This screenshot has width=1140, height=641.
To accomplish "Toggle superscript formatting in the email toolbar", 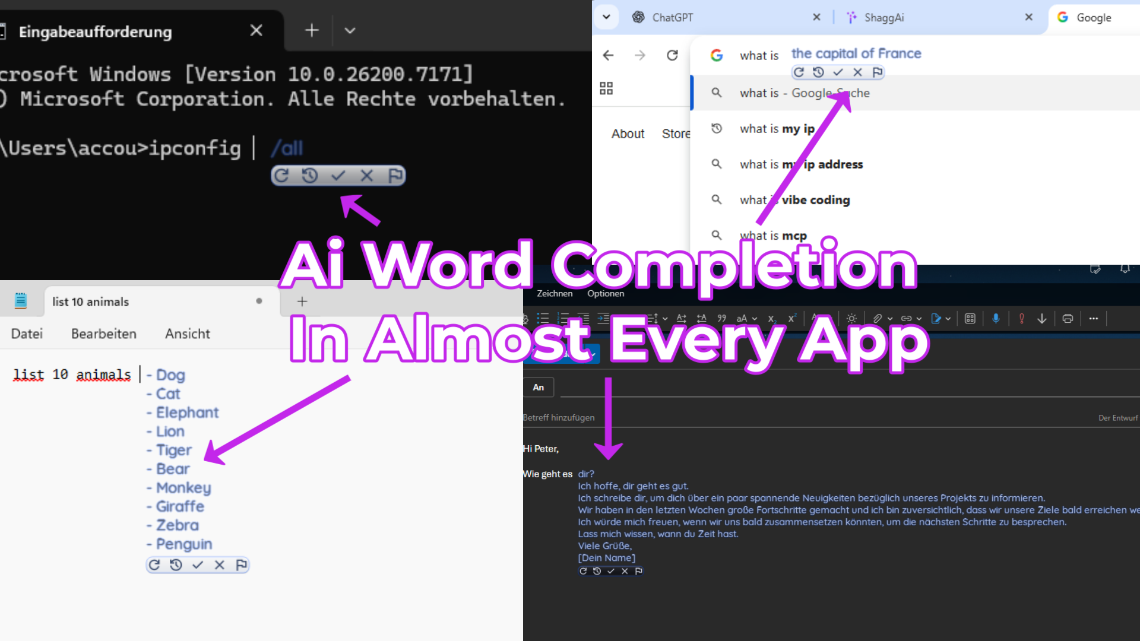I will (x=791, y=318).
